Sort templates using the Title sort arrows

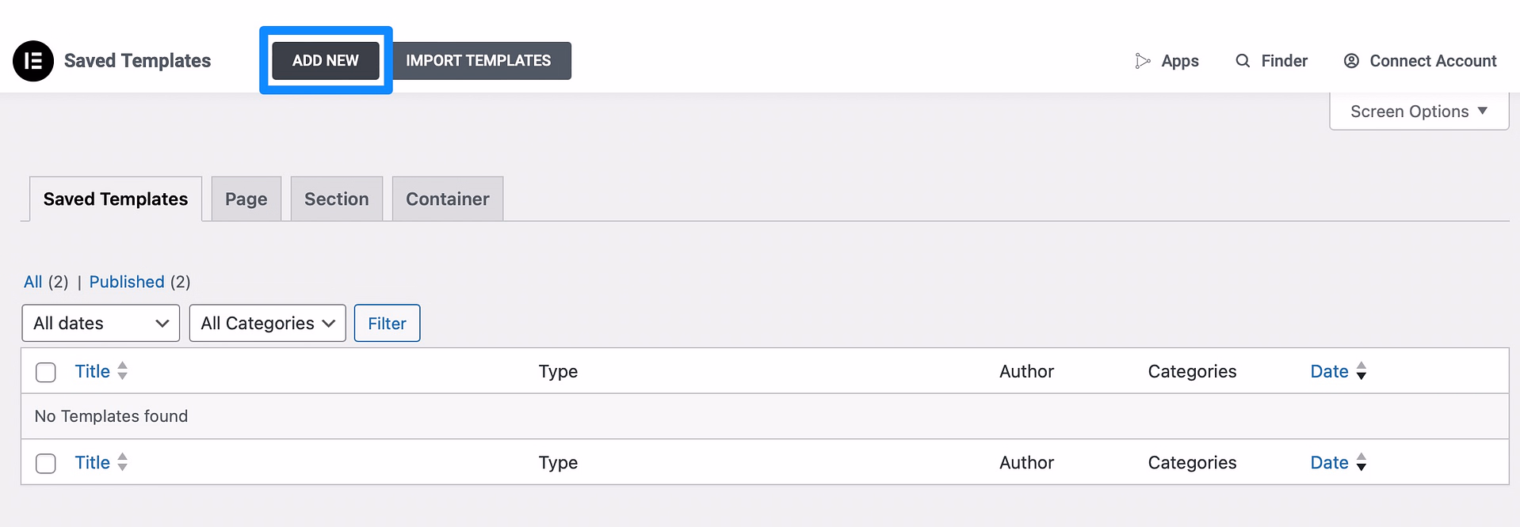click(123, 370)
